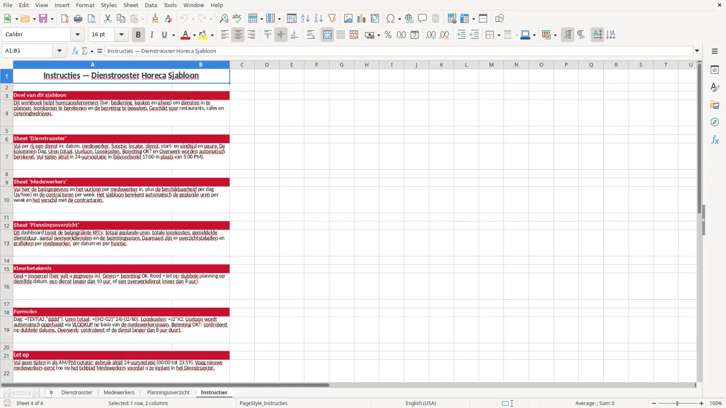The image size is (726, 408).
Task: Click the Save document icon
Action: click(42, 19)
